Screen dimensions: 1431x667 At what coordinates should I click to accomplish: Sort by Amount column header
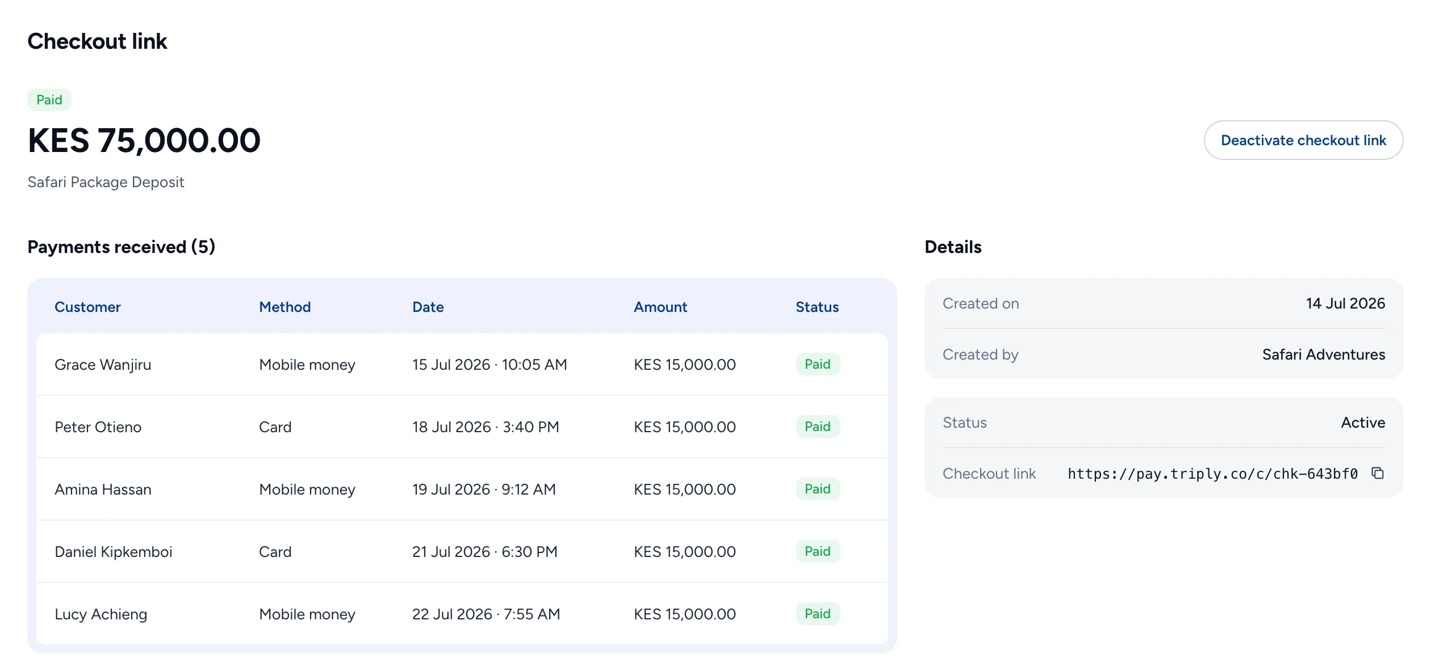[660, 307]
